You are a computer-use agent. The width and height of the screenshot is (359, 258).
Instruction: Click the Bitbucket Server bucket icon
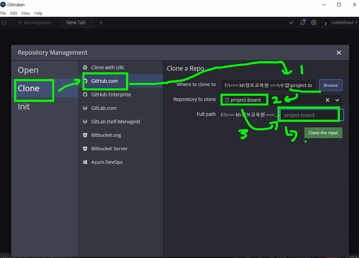85,148
